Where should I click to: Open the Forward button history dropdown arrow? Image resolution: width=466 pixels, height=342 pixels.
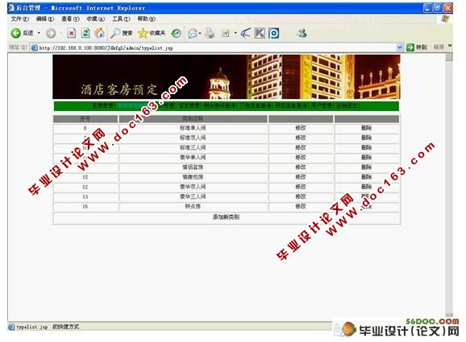(61, 33)
